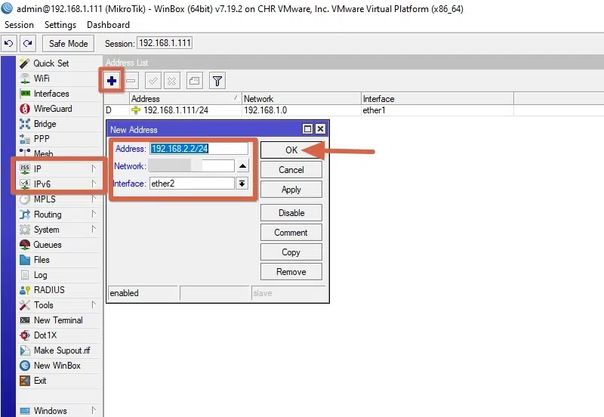Click Exit in the sidebar
This screenshot has width=604, height=417.
60,381
